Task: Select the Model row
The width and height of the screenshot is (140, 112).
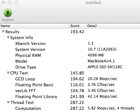Action: (x=21, y=61)
